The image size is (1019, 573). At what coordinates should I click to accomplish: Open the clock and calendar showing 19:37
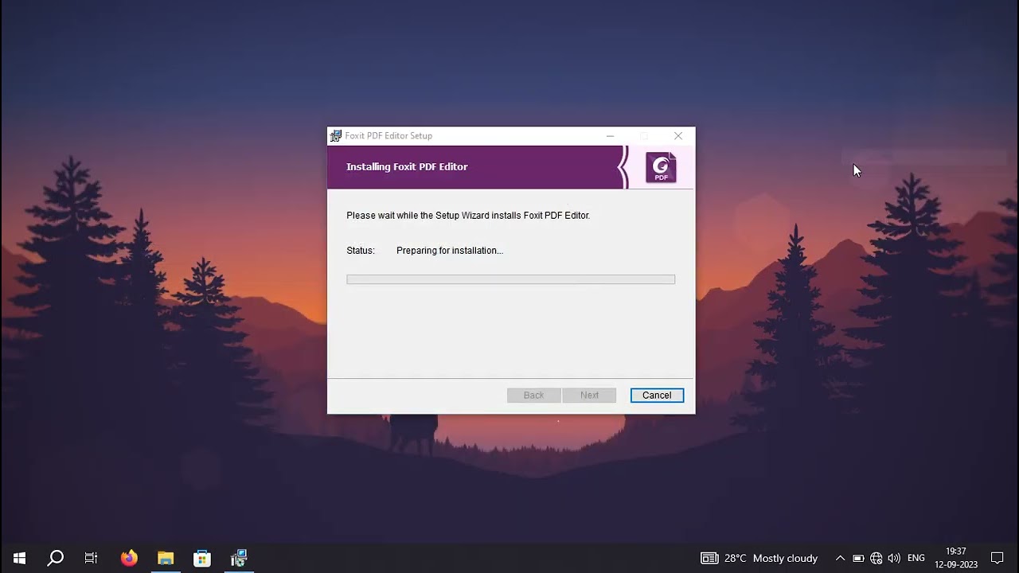(x=956, y=558)
